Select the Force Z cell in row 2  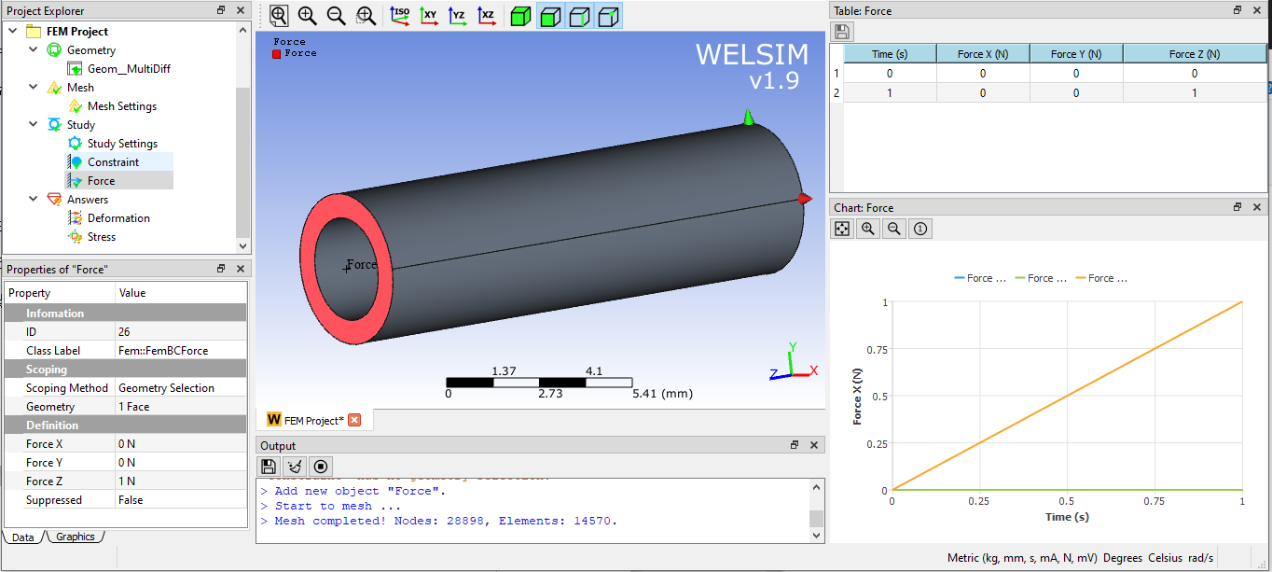1195,92
